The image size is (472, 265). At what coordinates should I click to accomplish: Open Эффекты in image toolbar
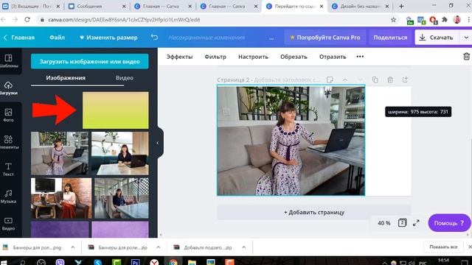pyautogui.click(x=179, y=57)
